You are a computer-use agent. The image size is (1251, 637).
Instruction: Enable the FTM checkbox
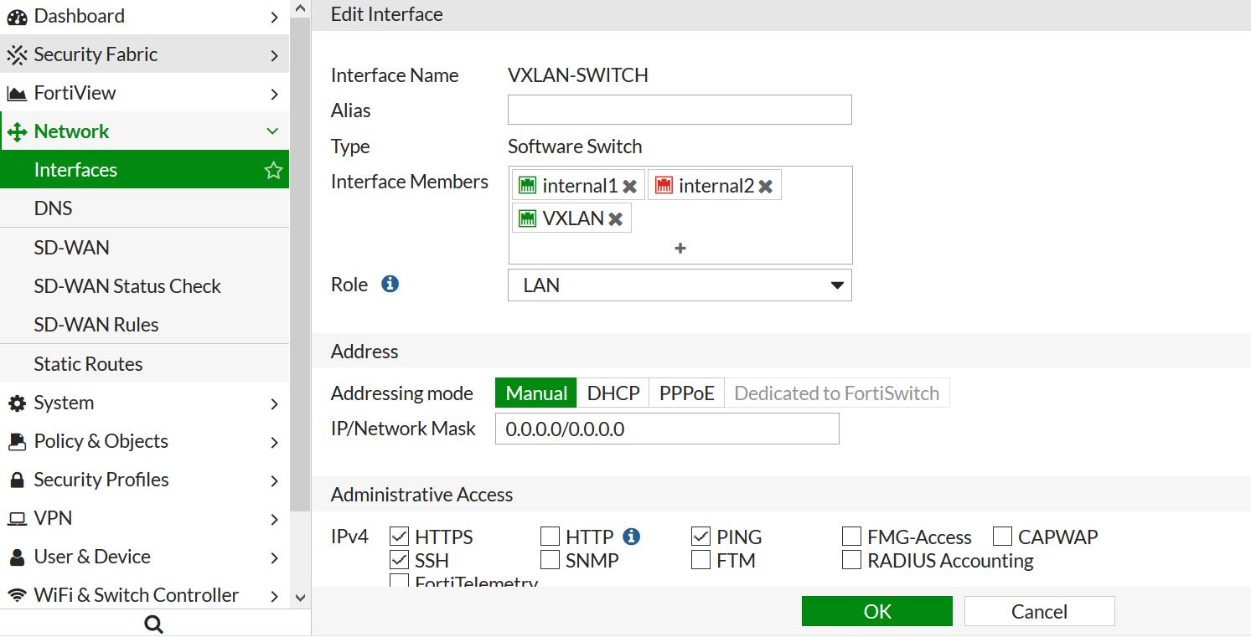pos(701,560)
